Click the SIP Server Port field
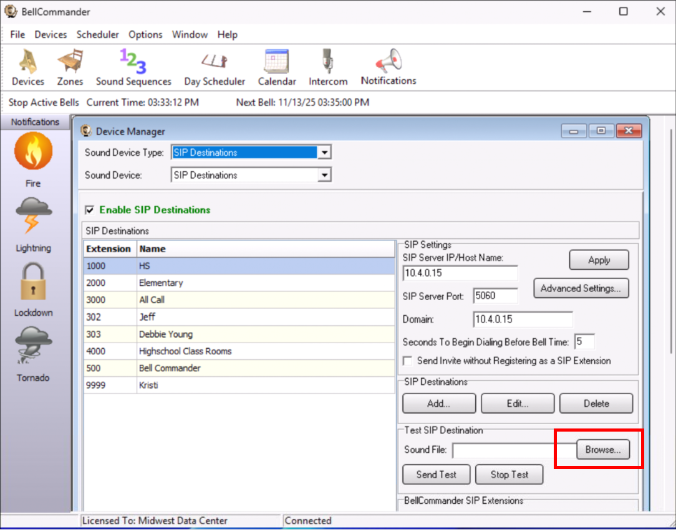The image size is (676, 530). tap(495, 296)
